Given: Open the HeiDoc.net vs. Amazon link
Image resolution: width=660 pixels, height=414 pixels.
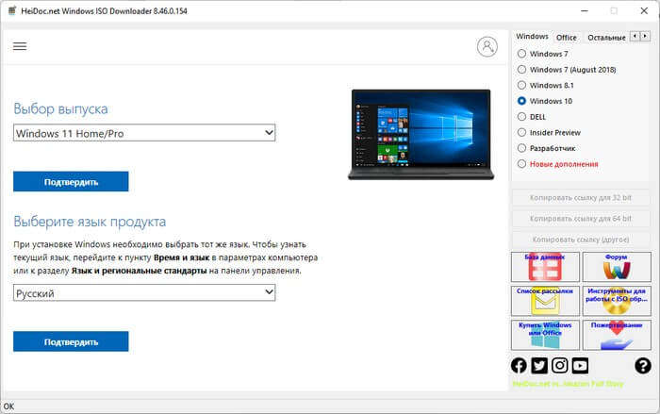Looking at the screenshot, I should coord(568,384).
